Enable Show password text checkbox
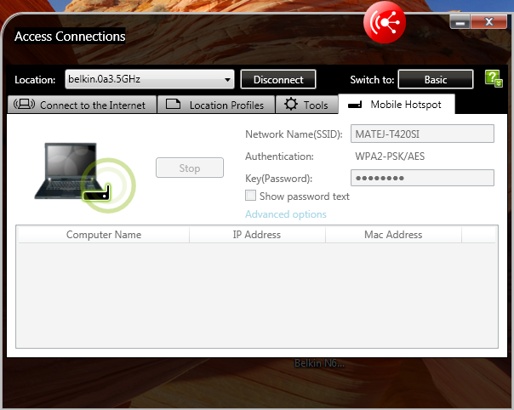The width and height of the screenshot is (514, 410). (251, 196)
